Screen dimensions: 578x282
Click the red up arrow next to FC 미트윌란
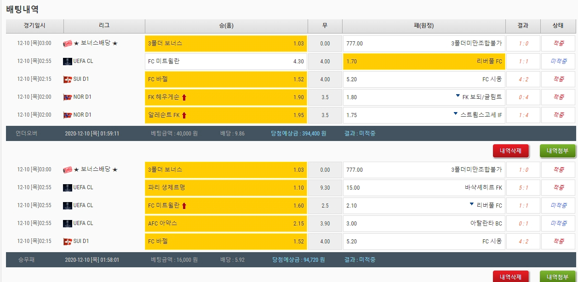(x=184, y=206)
